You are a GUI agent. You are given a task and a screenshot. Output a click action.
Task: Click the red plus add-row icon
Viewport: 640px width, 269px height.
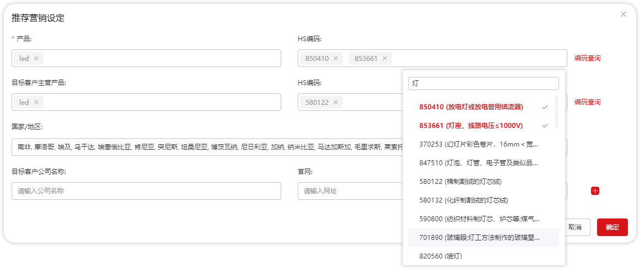595,191
